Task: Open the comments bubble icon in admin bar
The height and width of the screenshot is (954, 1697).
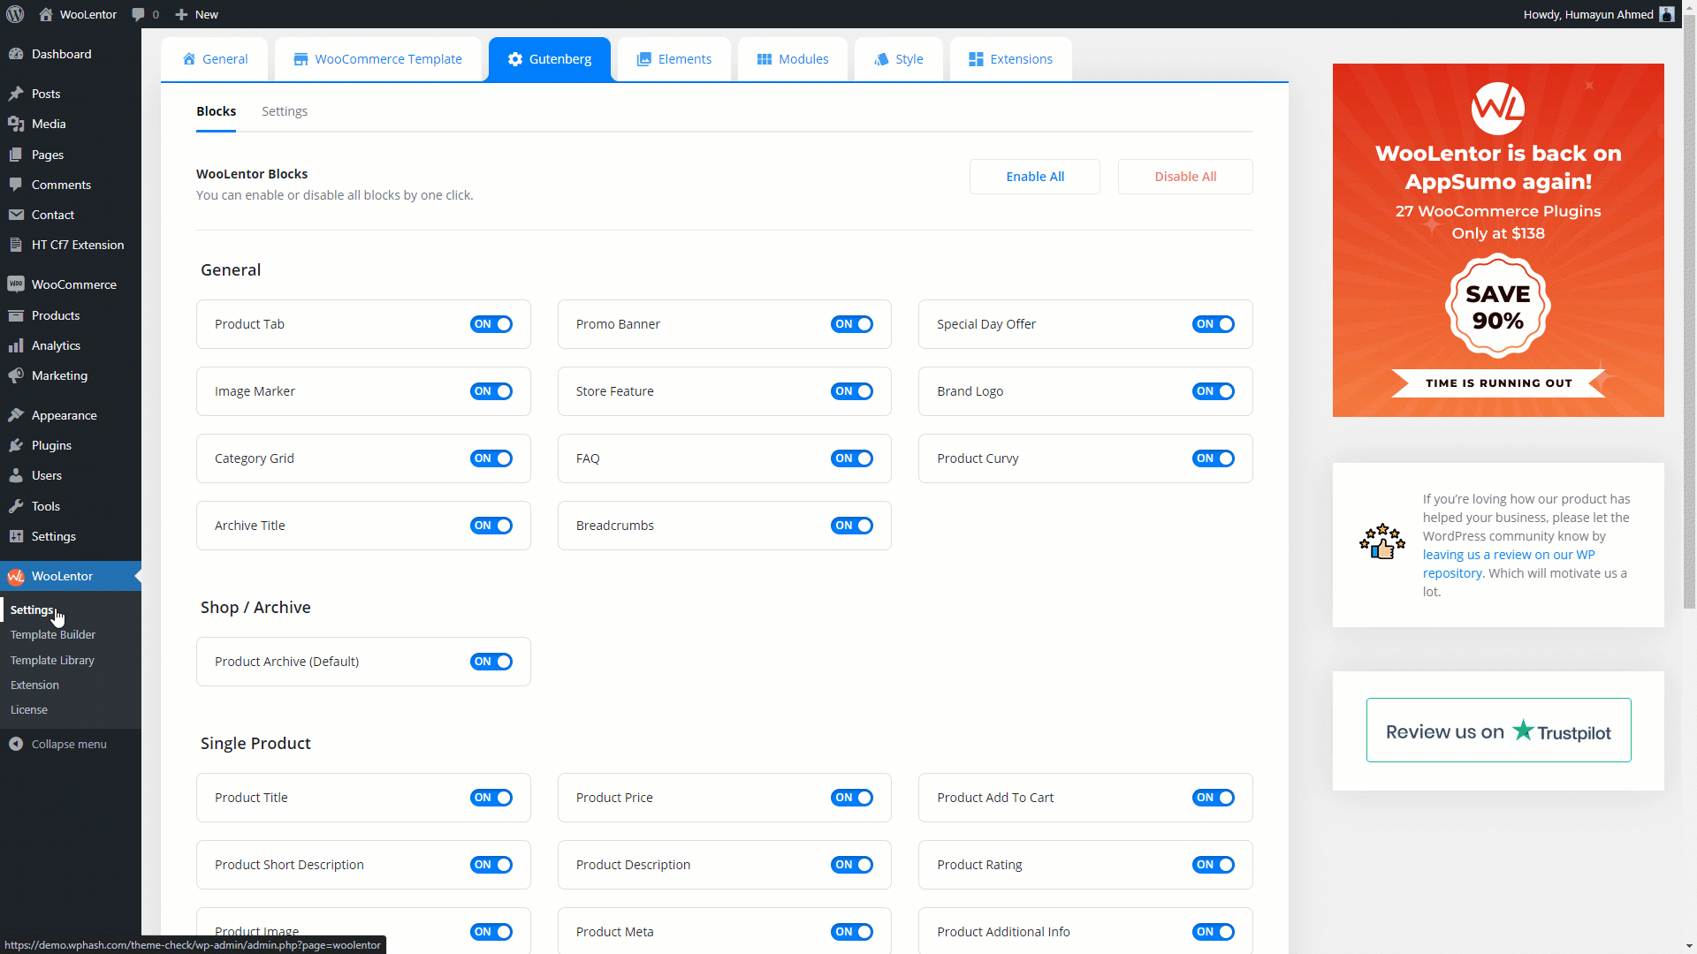Action: 138,14
